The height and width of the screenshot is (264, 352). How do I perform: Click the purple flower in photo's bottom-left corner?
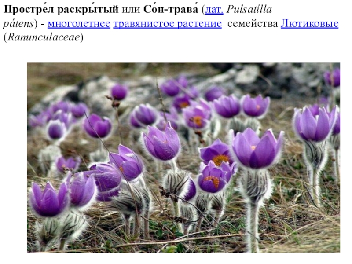(49, 200)
